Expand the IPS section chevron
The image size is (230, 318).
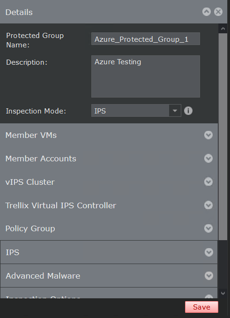pyautogui.click(x=209, y=252)
